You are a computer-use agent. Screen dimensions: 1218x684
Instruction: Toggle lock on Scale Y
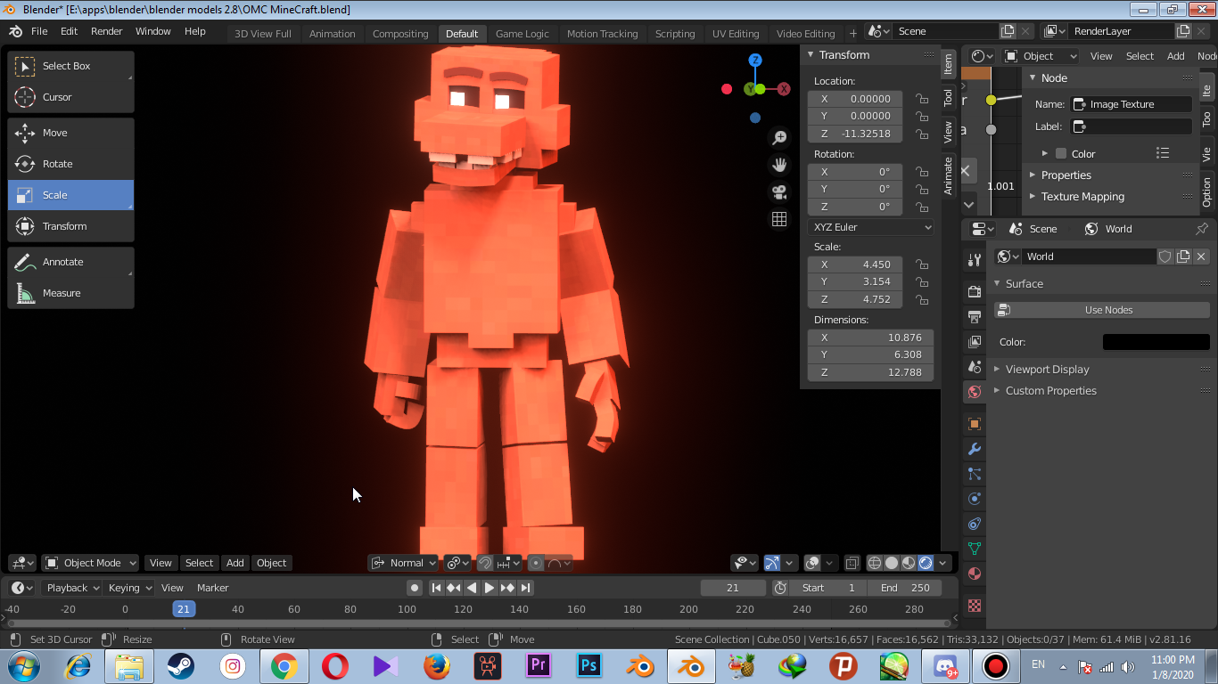coord(922,281)
